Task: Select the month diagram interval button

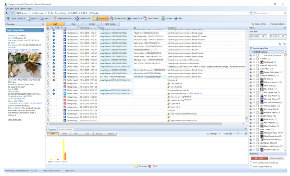Action: point(64,133)
